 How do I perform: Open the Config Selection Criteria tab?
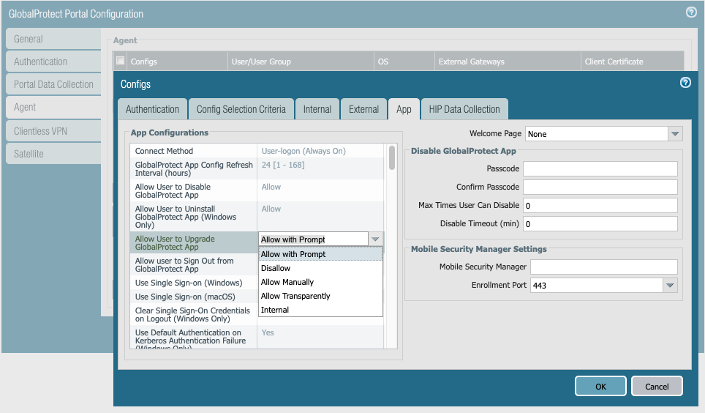241,109
